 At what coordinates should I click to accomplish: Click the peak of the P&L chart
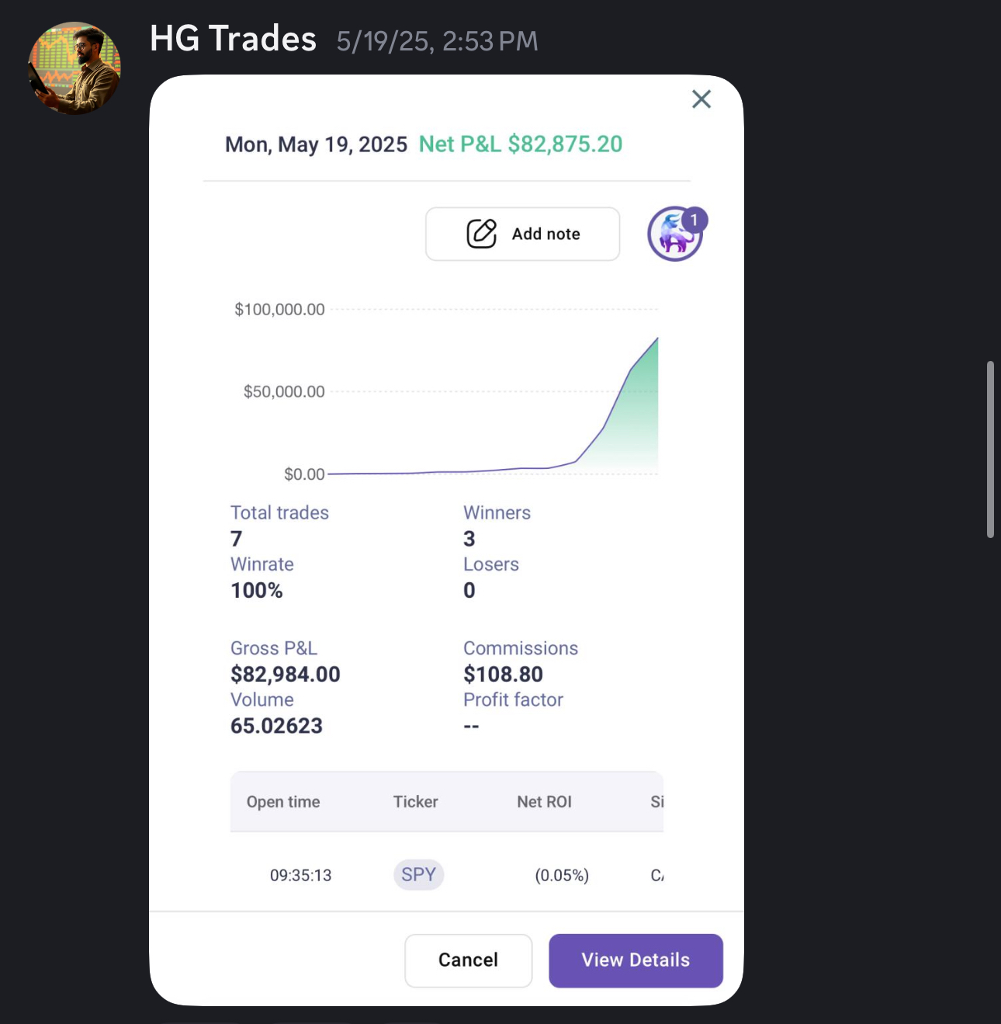coord(657,338)
